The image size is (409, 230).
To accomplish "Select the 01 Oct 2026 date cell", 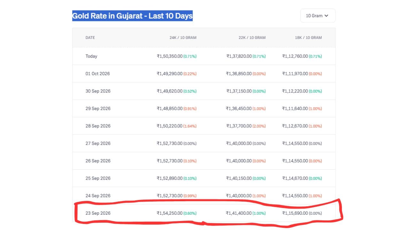I will [97, 74].
